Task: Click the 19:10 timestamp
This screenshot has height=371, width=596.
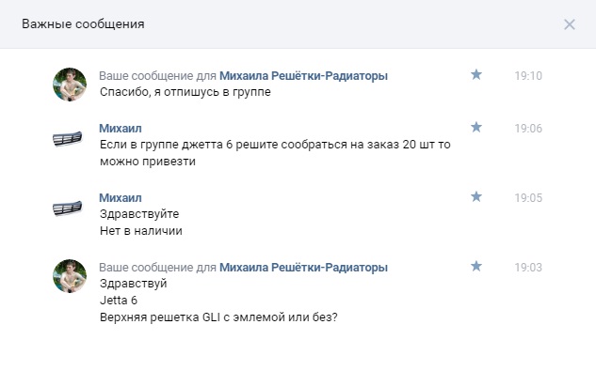Action: 528,75
